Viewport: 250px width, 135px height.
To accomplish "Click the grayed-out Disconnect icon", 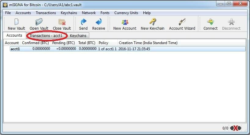I will pos(231,22).
